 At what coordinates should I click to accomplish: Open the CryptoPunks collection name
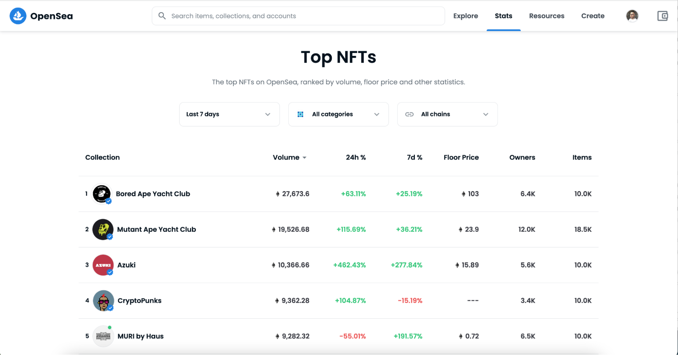(x=139, y=300)
